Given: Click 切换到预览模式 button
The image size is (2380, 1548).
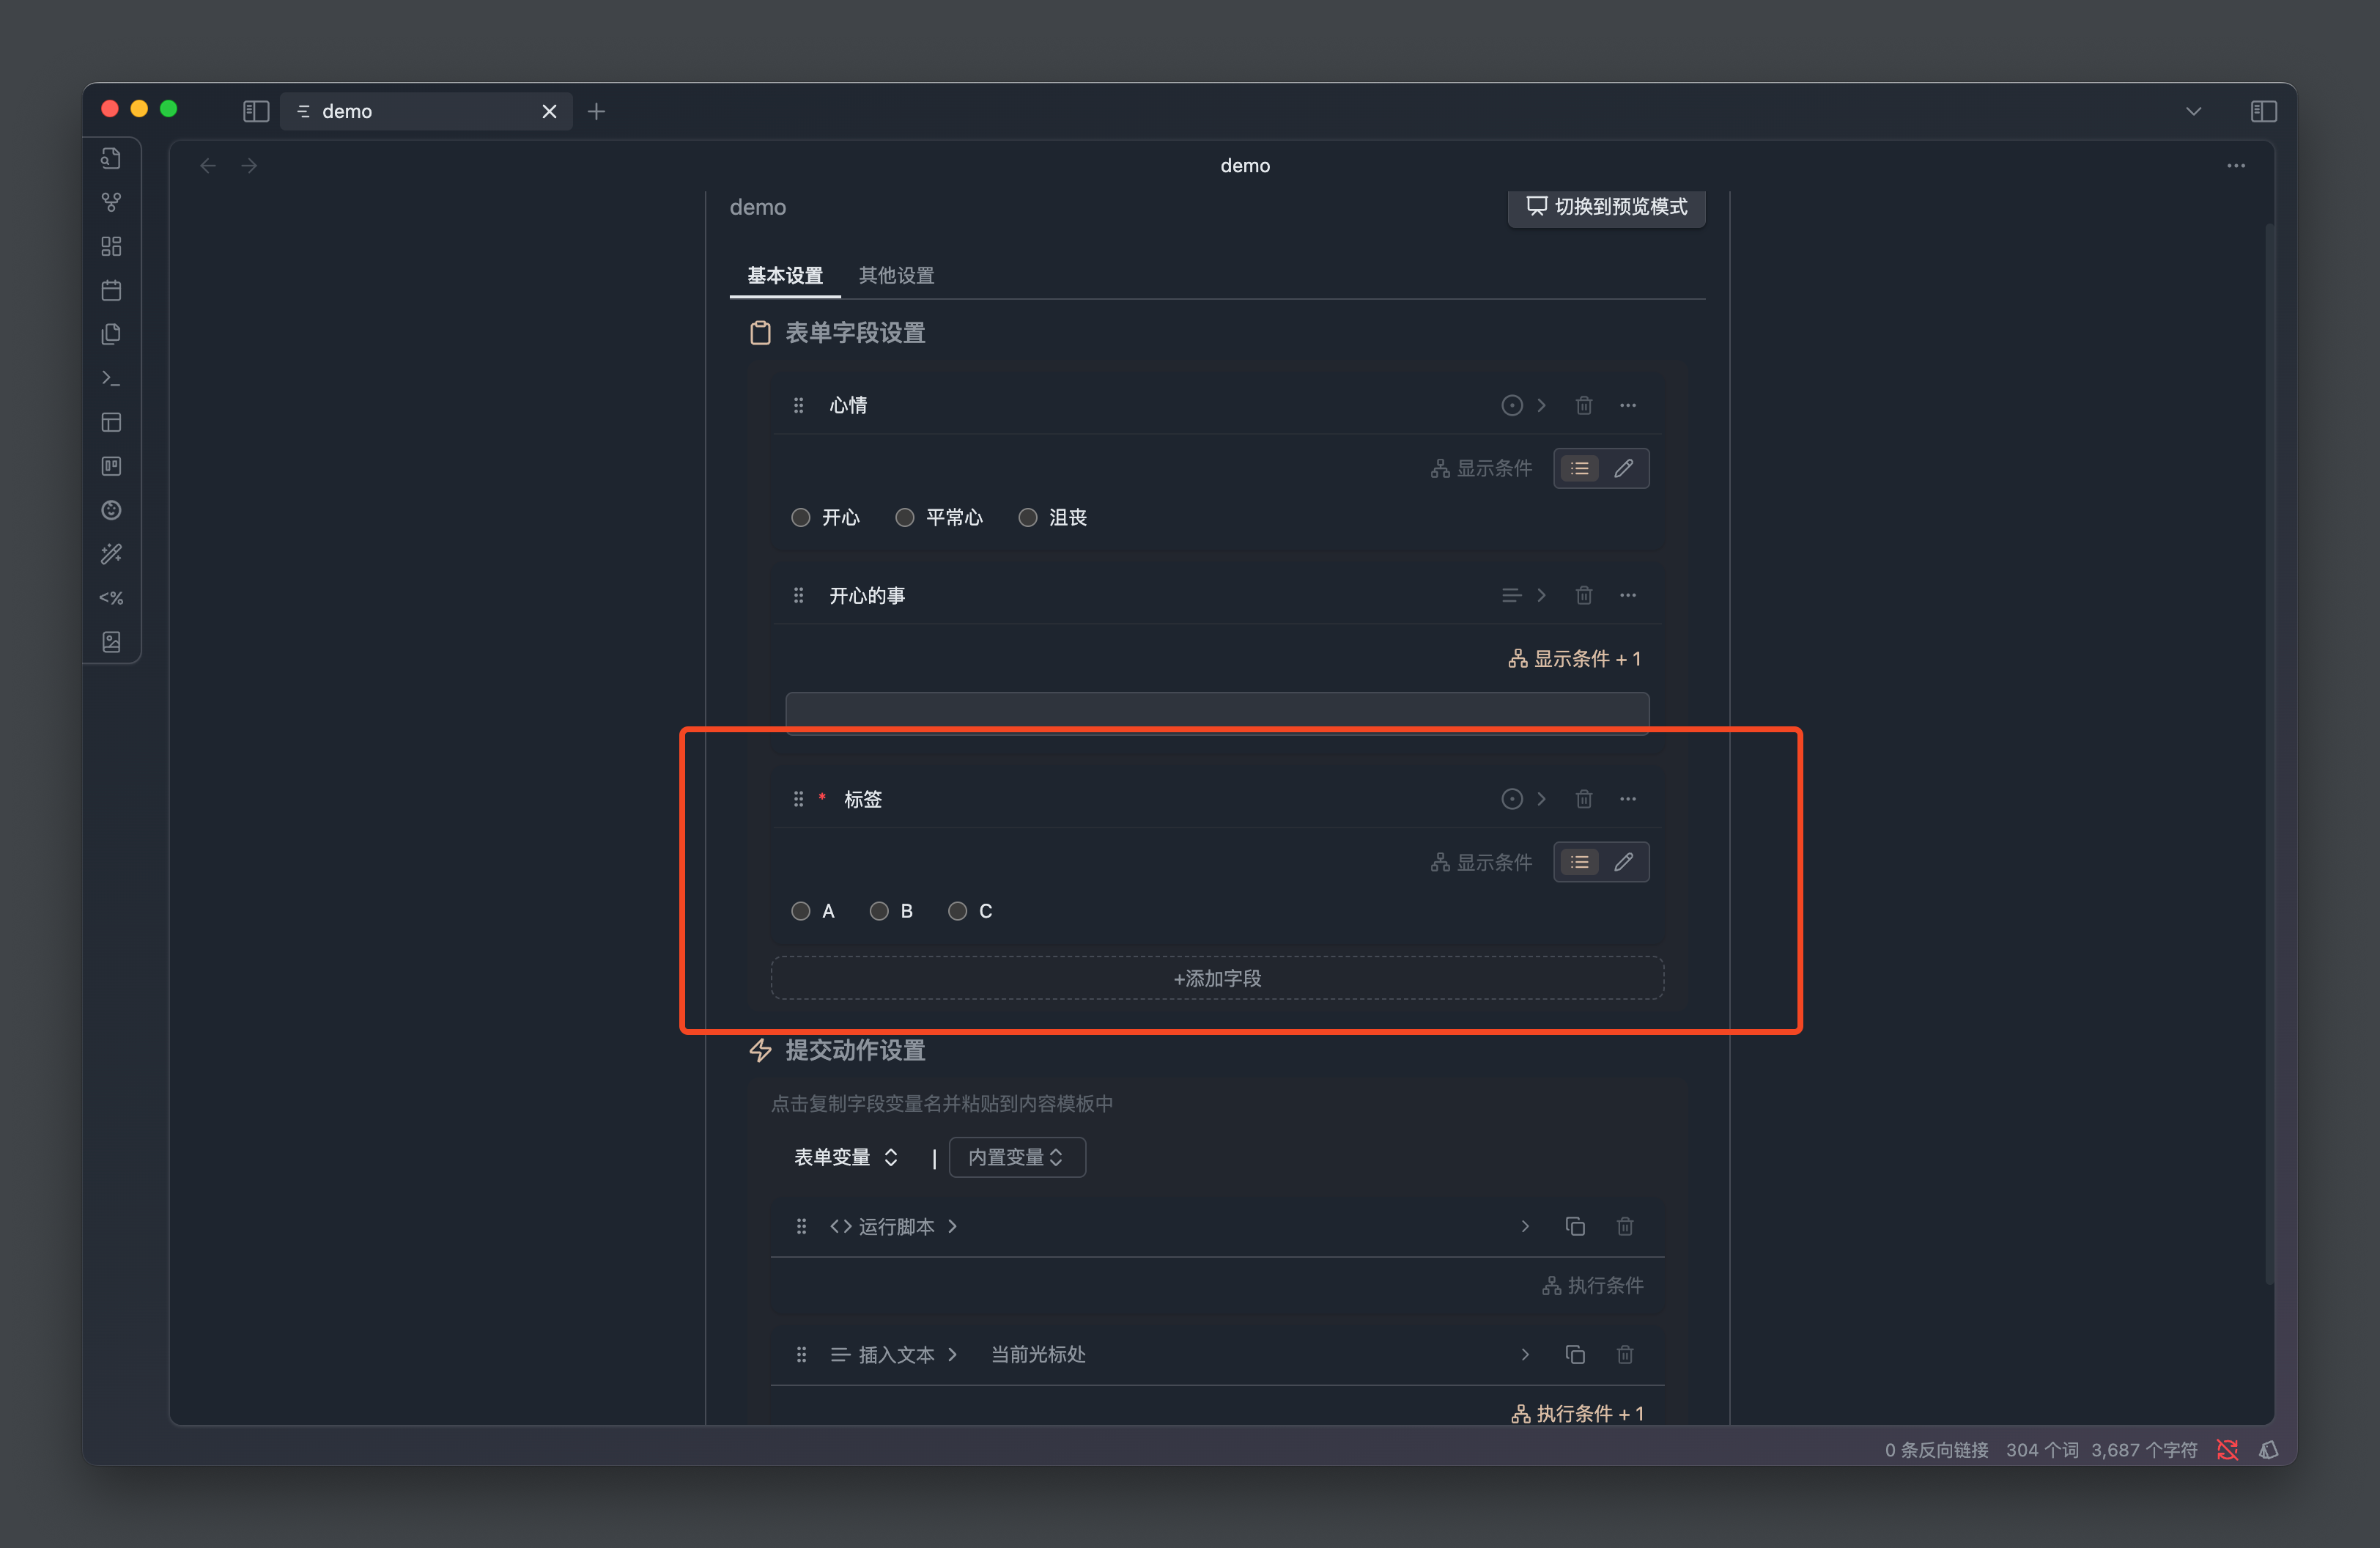Looking at the screenshot, I should (x=1605, y=206).
